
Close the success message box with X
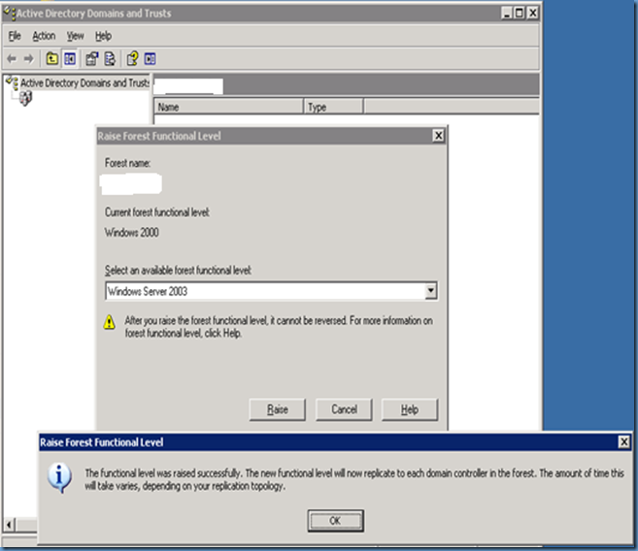pos(623,441)
